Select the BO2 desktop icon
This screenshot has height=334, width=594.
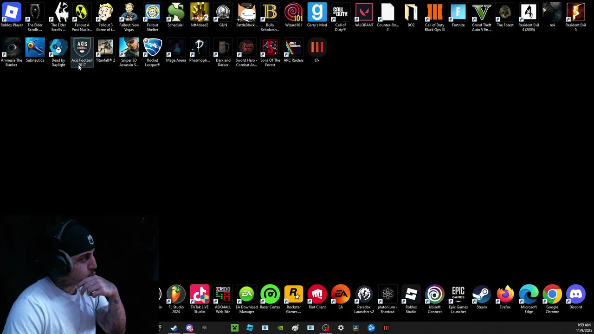411,16
